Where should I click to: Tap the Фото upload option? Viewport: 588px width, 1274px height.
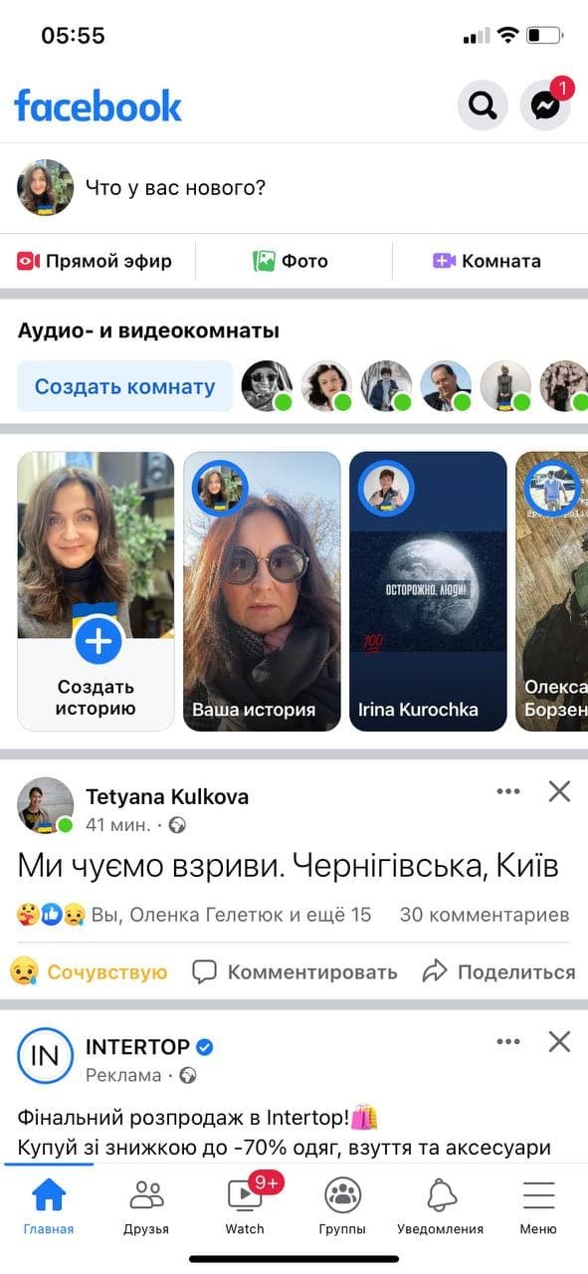coord(291,261)
